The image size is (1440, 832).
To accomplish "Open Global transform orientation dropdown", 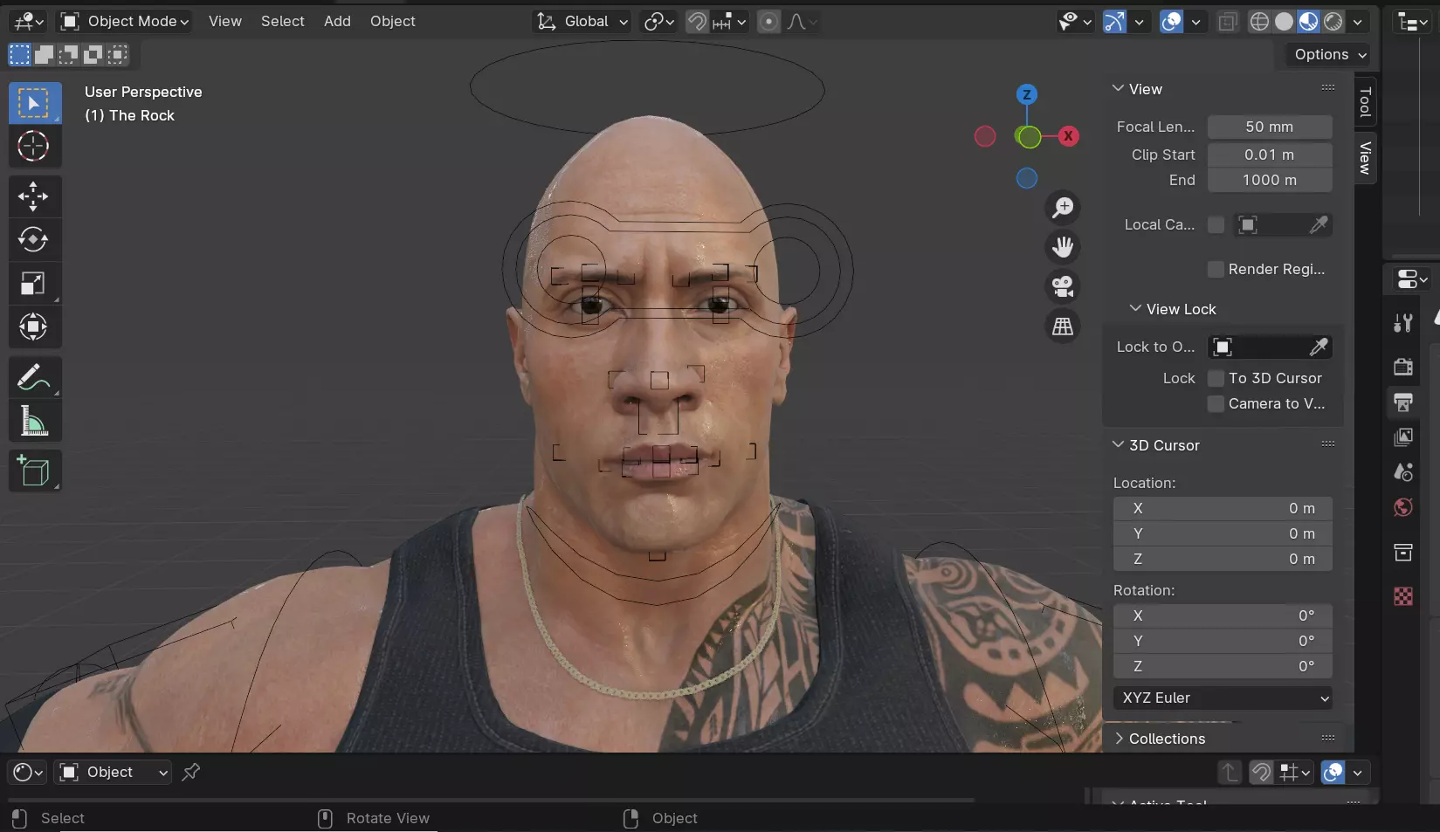I will click(x=582, y=21).
